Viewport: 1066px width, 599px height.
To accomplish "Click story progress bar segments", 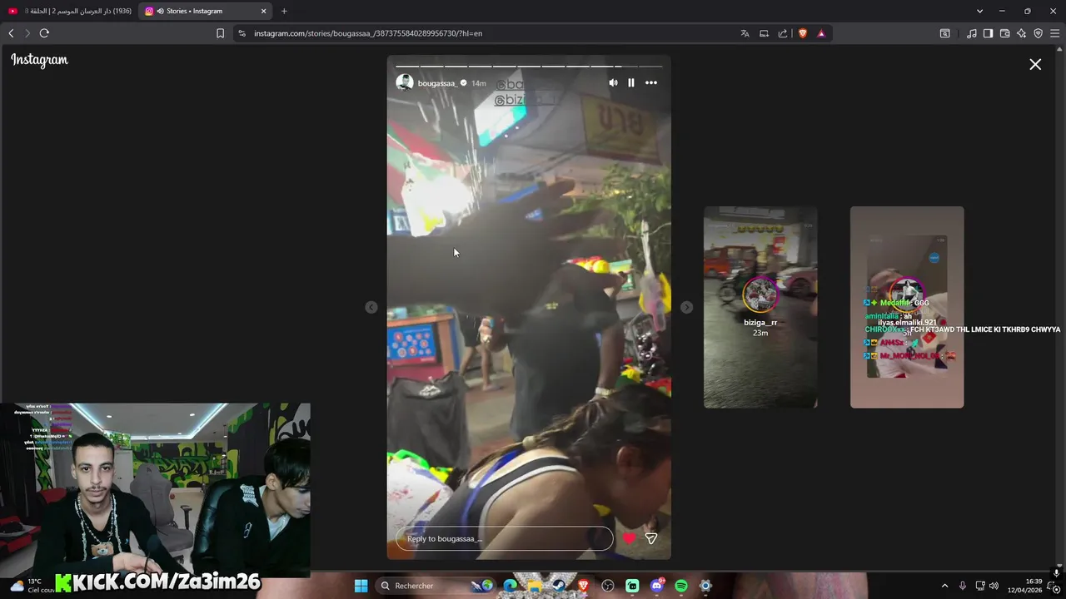I will coord(529,66).
